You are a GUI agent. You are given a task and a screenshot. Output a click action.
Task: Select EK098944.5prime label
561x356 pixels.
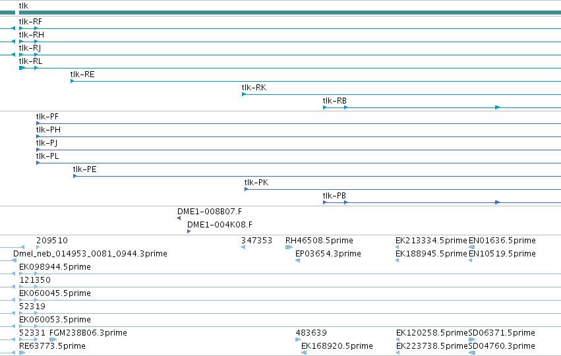55,267
